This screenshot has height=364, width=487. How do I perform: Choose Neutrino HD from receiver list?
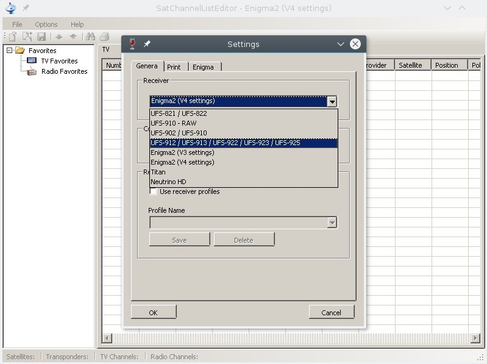coord(168,182)
